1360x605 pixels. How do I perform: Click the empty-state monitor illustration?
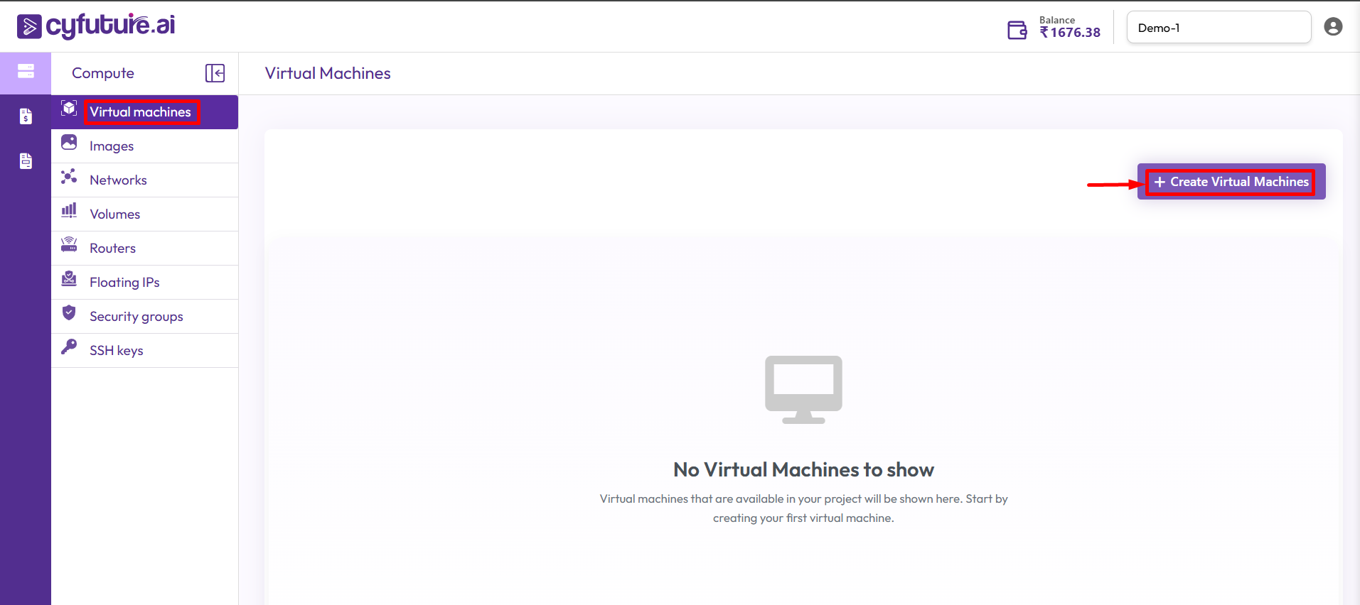pos(803,389)
